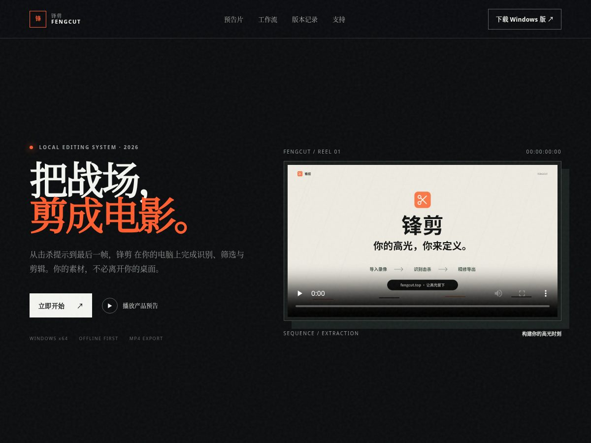Open the 工作流 nav item
591x443 pixels.
tap(268, 20)
